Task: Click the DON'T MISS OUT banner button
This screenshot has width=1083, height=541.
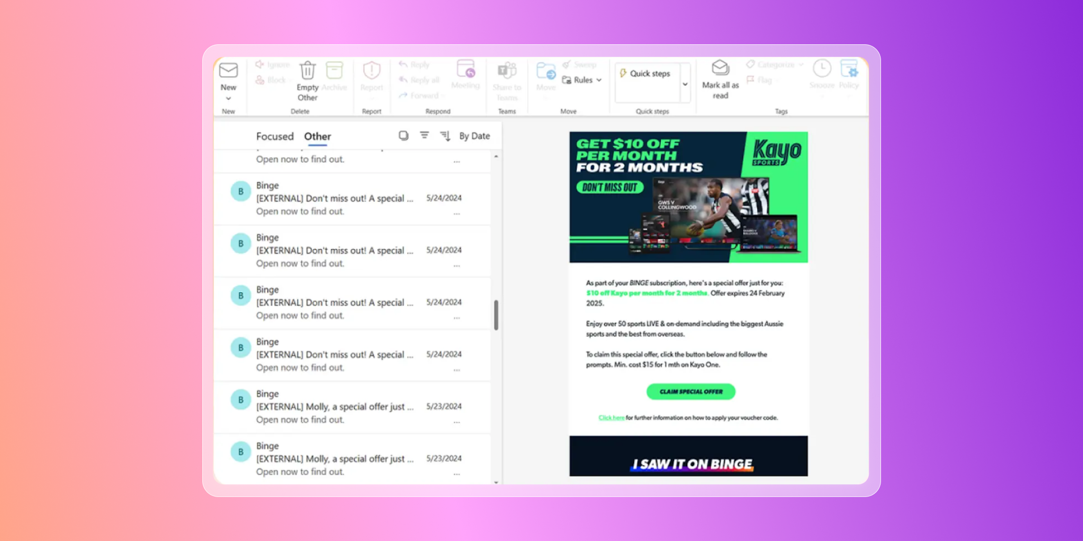Action: pyautogui.click(x=609, y=187)
